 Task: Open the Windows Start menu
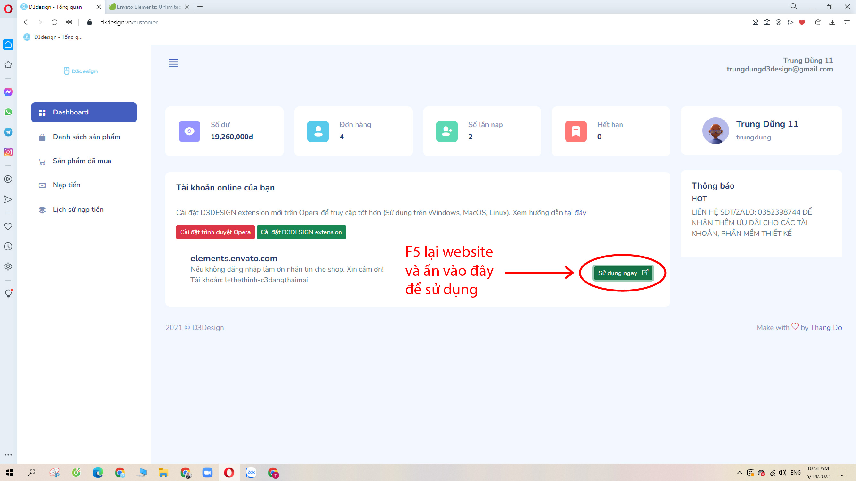tap(10, 472)
